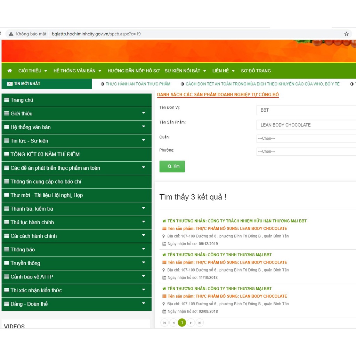The image size is (356, 356).
Task: Expand the Cảnh báo về ATTP section
Action: [x=144, y=276]
